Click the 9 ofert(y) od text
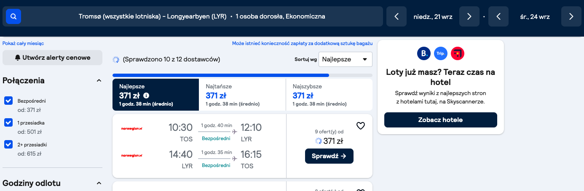Image resolution: width=584 pixels, height=191 pixels. tap(329, 131)
